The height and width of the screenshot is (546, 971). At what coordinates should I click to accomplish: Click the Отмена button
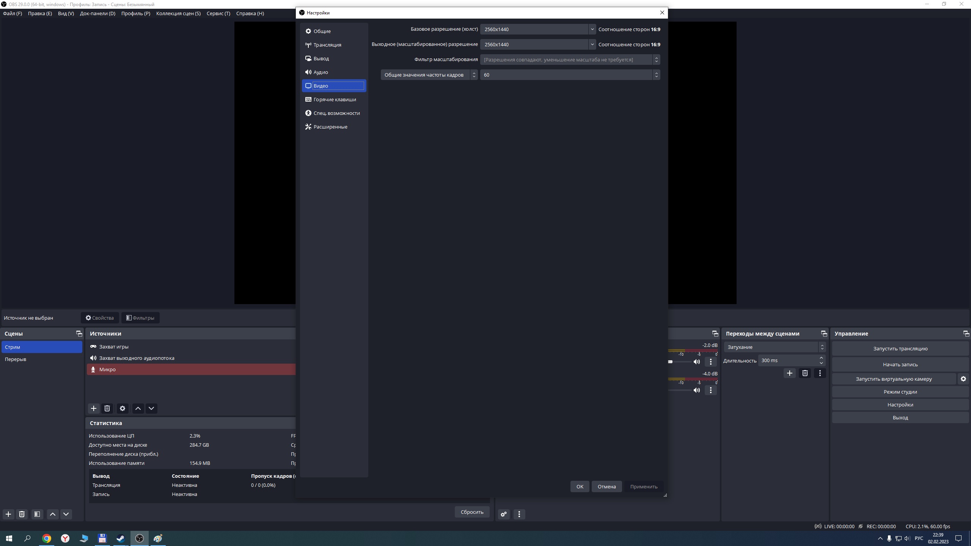[606, 486]
